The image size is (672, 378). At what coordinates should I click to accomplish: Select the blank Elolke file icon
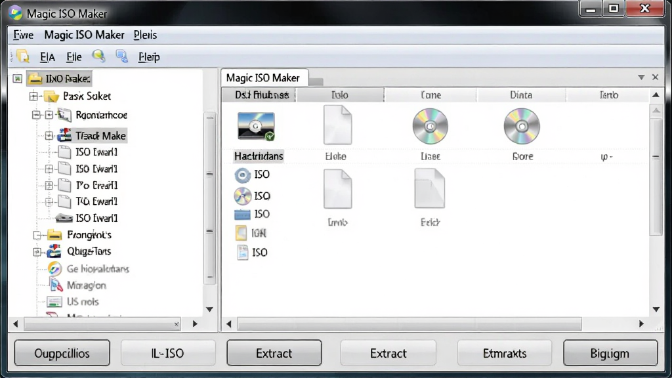click(338, 125)
